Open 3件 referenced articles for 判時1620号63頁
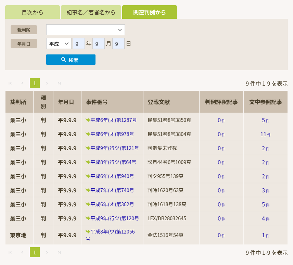 click(x=266, y=190)
